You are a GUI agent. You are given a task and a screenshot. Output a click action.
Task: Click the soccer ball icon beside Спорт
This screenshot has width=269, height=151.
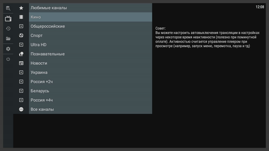(x=21, y=36)
